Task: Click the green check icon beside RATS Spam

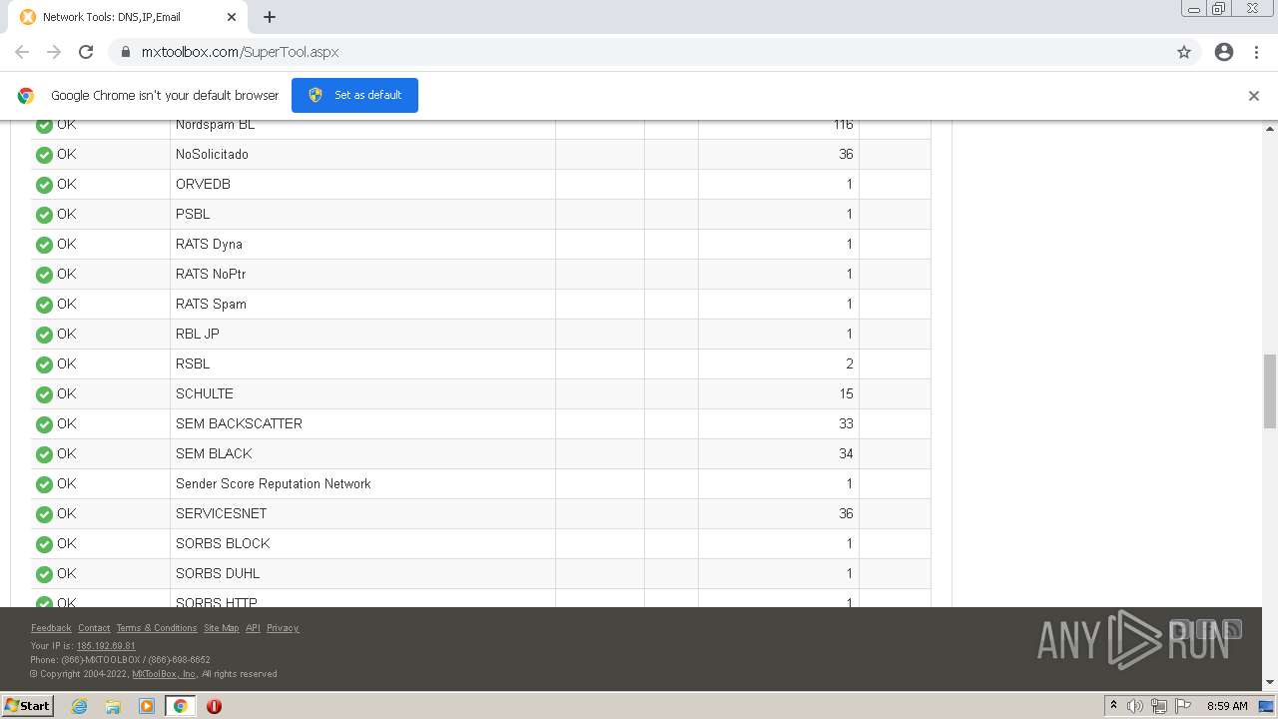Action: coord(44,305)
